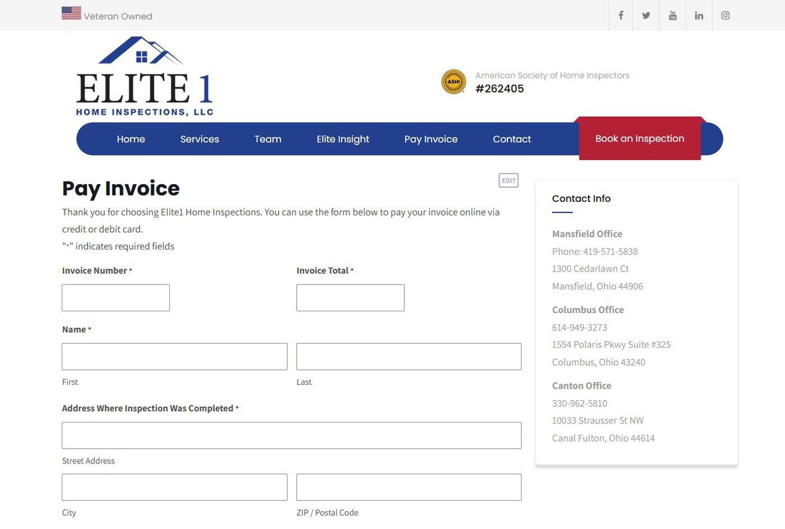Click Columbus, Ohio 43240 text
Screen dimensions: 785x529
[x=598, y=362]
